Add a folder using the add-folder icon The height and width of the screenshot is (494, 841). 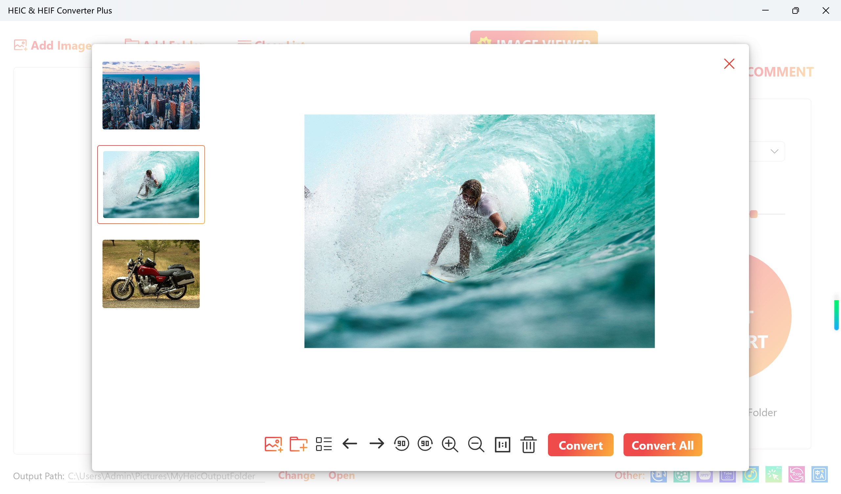click(298, 444)
